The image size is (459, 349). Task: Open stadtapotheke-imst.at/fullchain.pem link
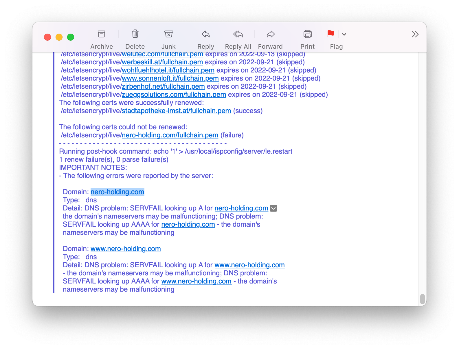click(x=176, y=111)
